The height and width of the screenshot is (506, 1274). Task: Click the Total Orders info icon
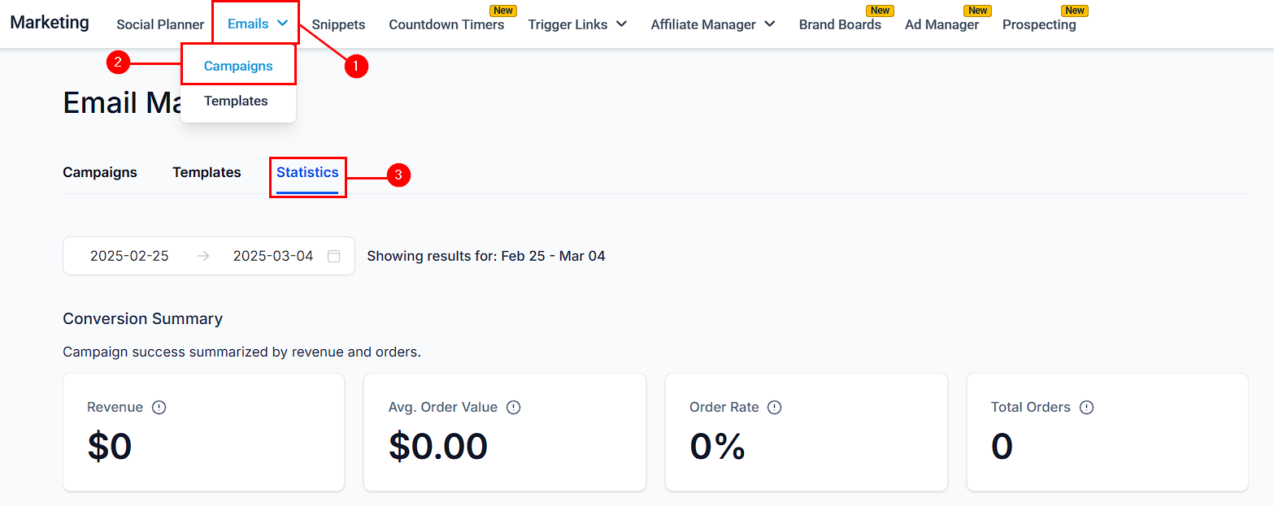click(x=1087, y=408)
